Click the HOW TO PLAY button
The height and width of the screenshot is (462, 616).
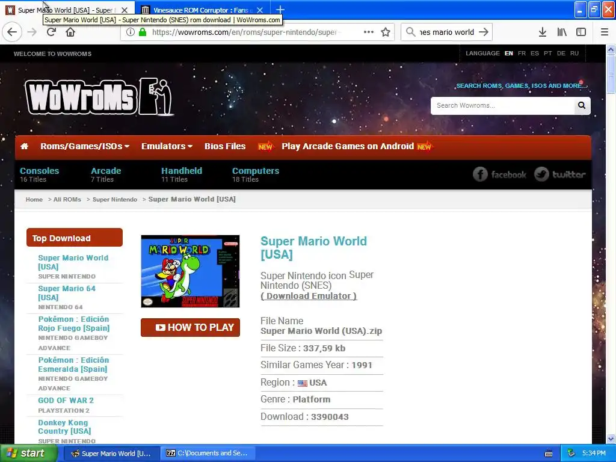pos(190,327)
